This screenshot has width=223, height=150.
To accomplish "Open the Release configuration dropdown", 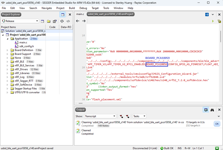I will [20, 21].
